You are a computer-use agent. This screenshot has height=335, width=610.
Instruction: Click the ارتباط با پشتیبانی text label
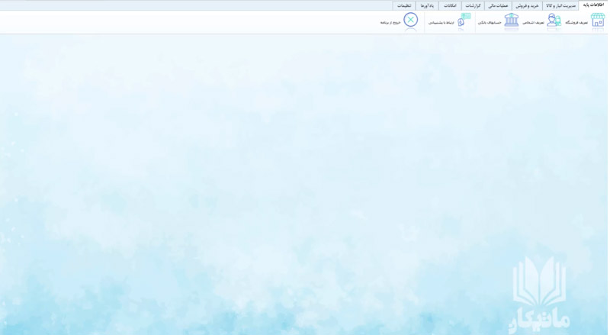tap(441, 23)
